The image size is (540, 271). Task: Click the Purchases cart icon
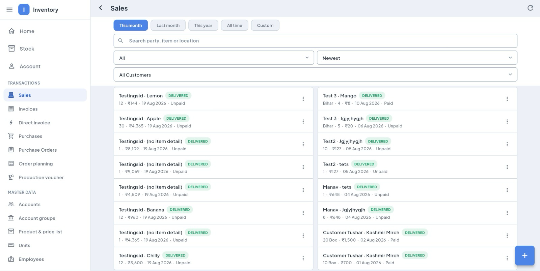[11, 136]
